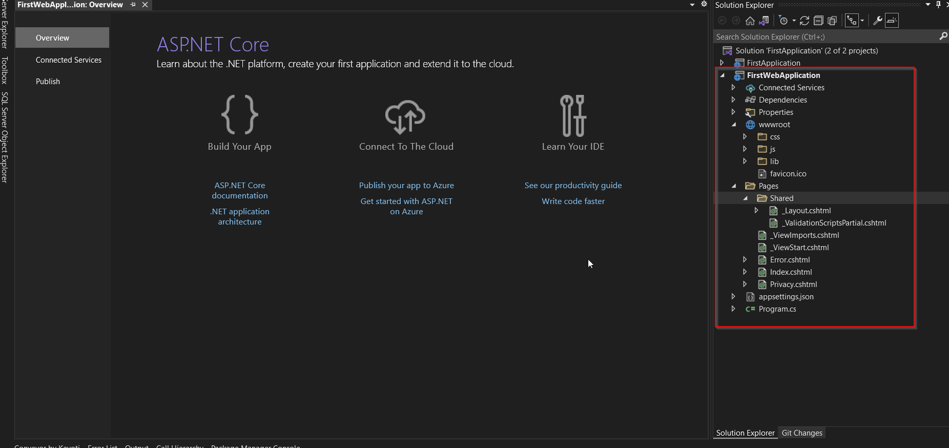Toggle Preview Selected Items button
Screen dimensions: 949x448
pyautogui.click(x=891, y=21)
